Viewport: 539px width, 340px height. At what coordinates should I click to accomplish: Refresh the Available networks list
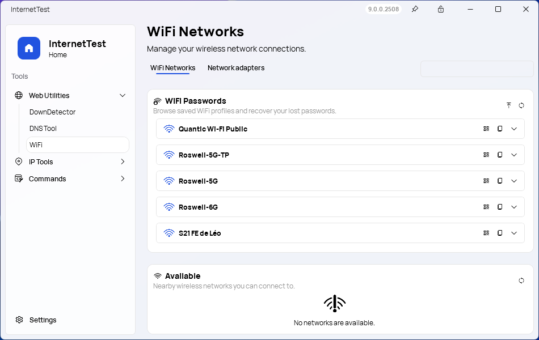tap(521, 280)
